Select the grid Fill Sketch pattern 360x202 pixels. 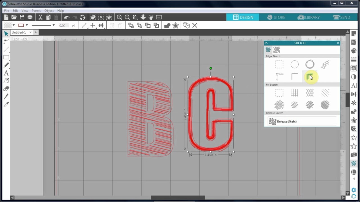pos(294,93)
